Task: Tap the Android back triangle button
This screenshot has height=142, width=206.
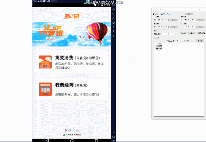Action: [x=47, y=141]
